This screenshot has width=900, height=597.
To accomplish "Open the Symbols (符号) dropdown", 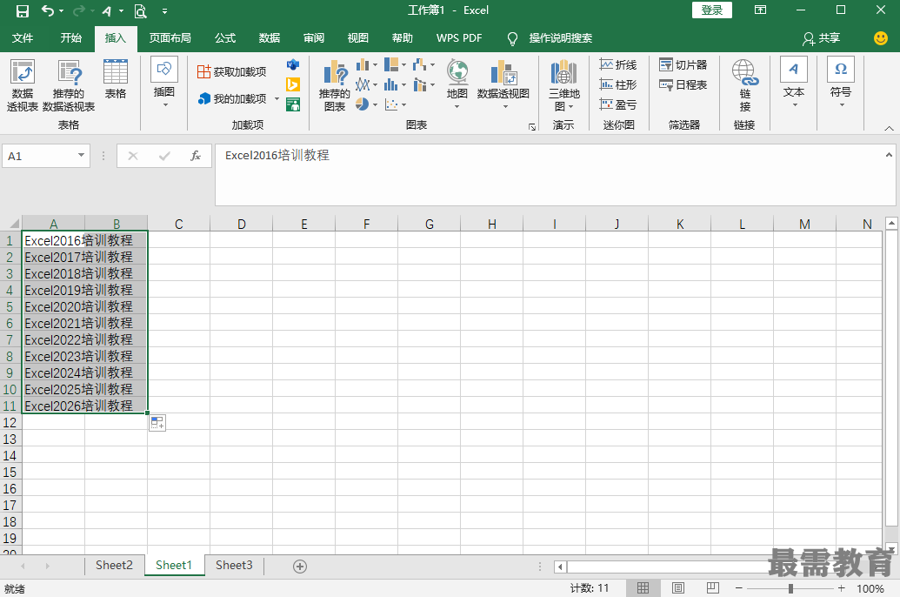I will click(841, 82).
